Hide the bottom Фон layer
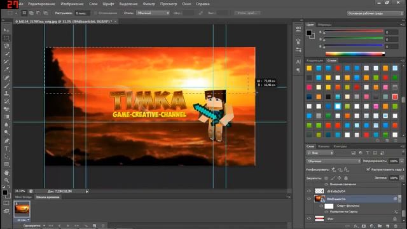The height and width of the screenshot is (229, 407). tap(309, 219)
